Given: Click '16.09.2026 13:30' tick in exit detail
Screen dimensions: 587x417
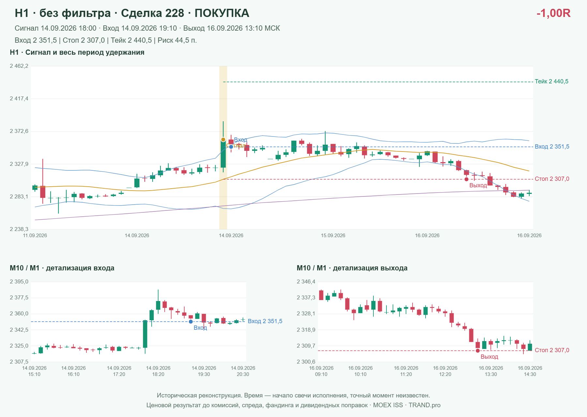Looking at the screenshot, I should [x=491, y=371].
